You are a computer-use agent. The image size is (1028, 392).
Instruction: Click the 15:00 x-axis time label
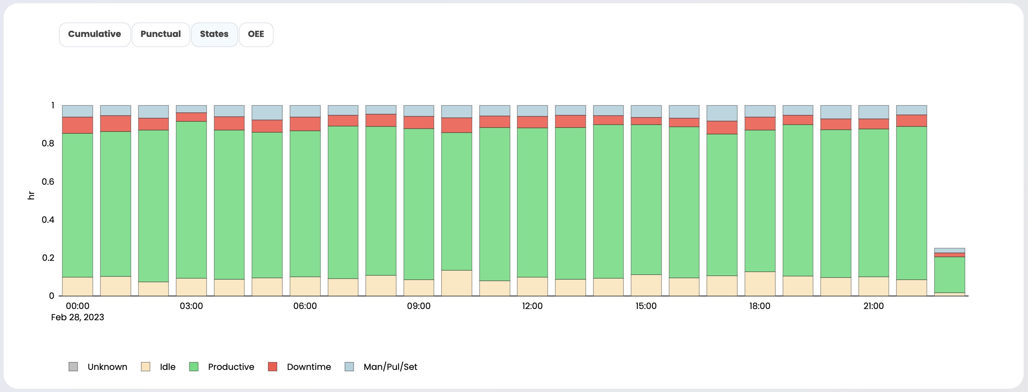[646, 306]
